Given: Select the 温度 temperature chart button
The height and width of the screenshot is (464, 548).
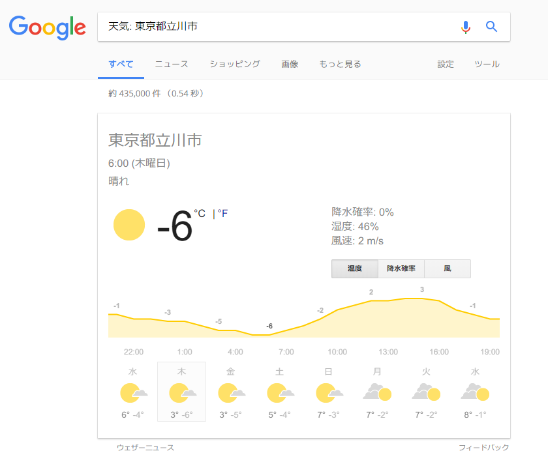Looking at the screenshot, I should pyautogui.click(x=355, y=268).
